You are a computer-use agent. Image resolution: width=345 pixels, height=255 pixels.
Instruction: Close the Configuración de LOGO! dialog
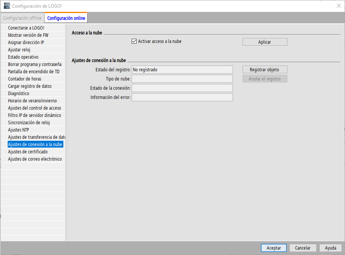pos(338,6)
